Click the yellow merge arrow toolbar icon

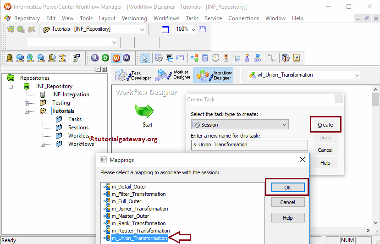[x=62, y=58]
